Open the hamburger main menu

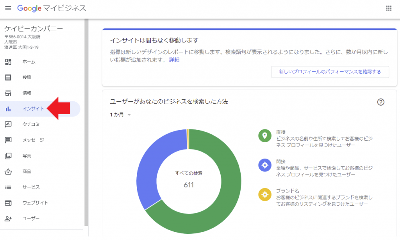[8, 8]
